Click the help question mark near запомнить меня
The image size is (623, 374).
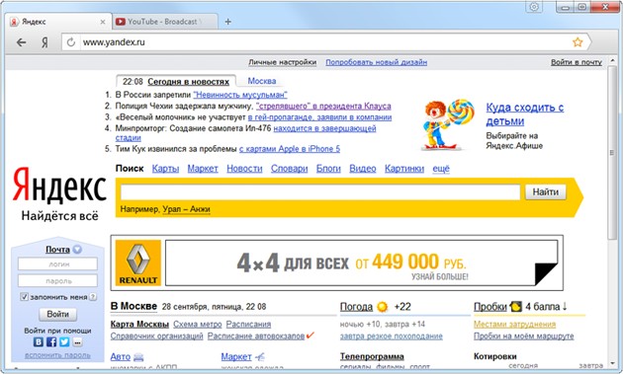(93, 297)
